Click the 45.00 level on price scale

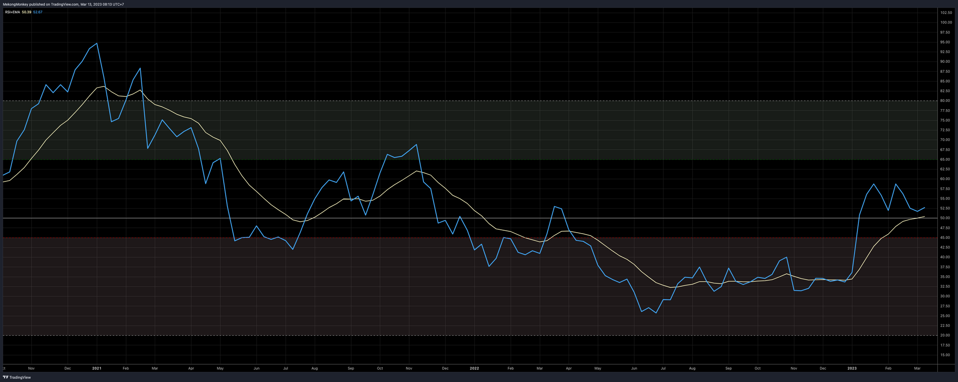(x=946, y=237)
